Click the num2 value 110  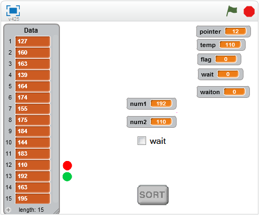point(161,122)
